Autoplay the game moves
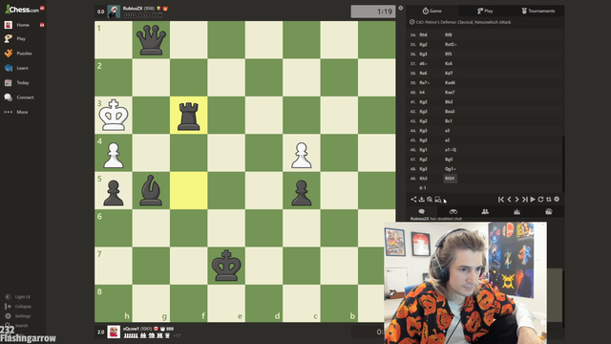611x344 pixels. pos(533,200)
